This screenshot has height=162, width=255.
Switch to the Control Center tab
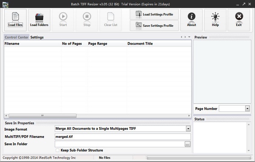click(x=17, y=37)
